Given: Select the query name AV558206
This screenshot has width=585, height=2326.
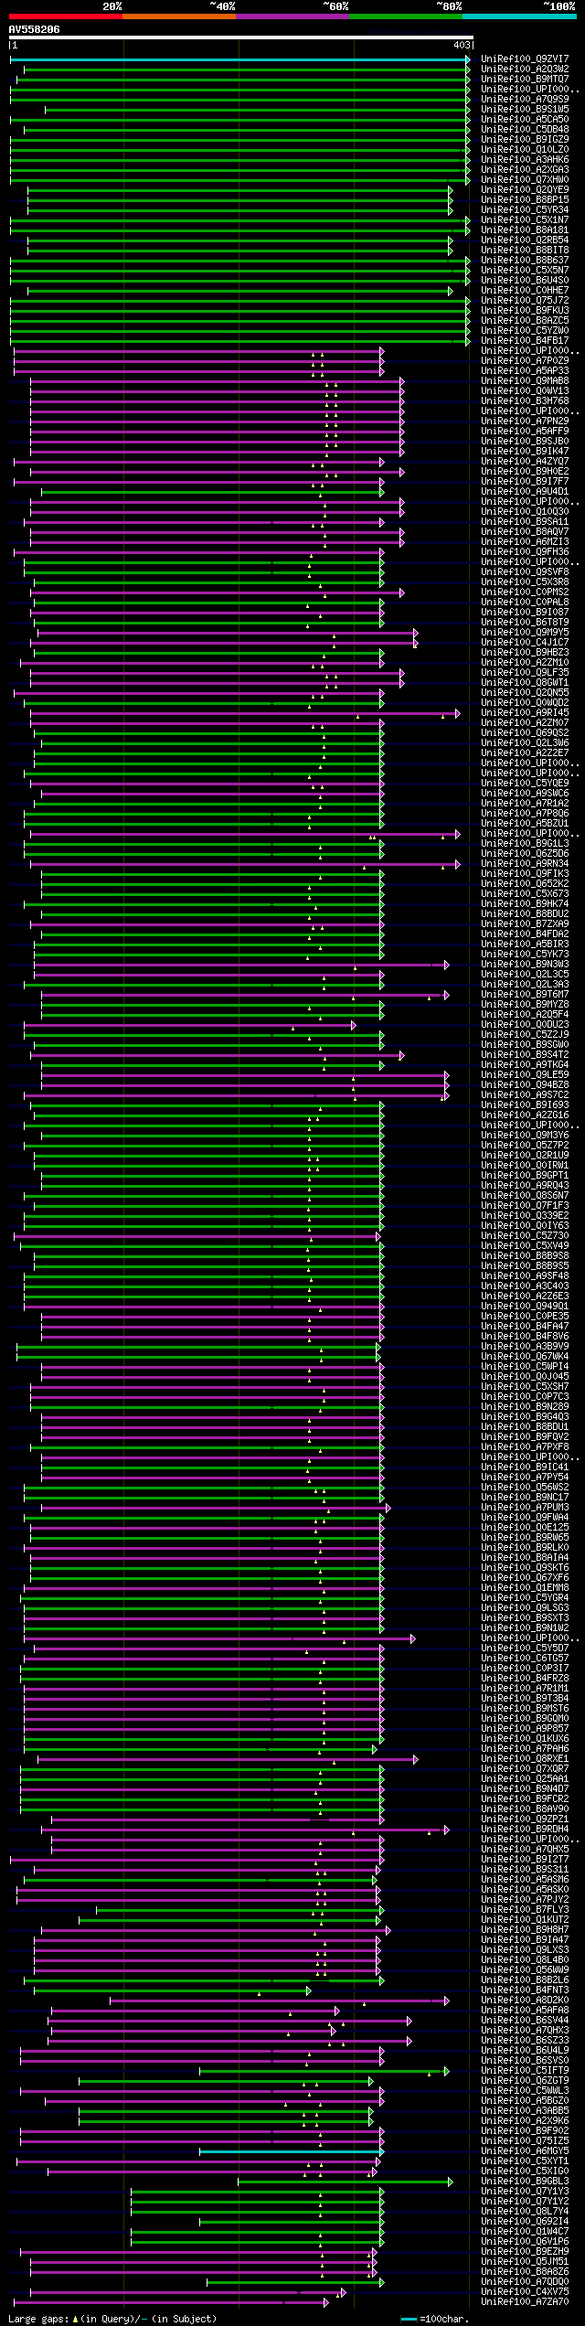Looking at the screenshot, I should 34,29.
